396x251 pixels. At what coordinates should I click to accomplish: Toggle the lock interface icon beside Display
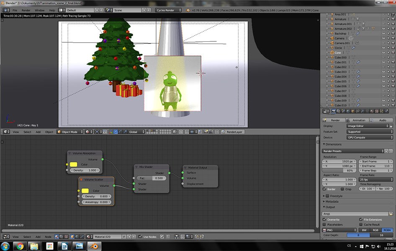pos(391,126)
